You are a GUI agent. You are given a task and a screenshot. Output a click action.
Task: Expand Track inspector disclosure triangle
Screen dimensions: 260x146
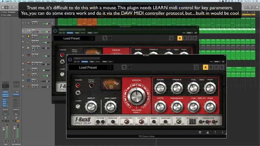(2, 15)
